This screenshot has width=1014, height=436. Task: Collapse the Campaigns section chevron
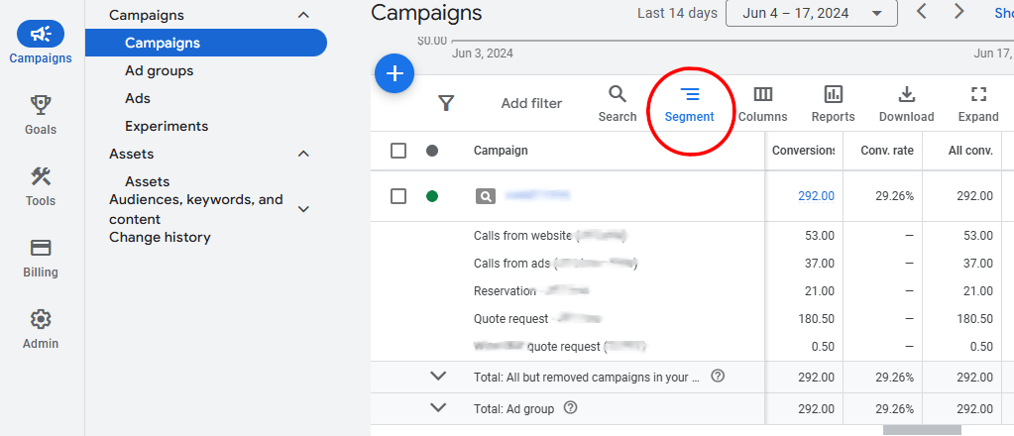point(303,15)
